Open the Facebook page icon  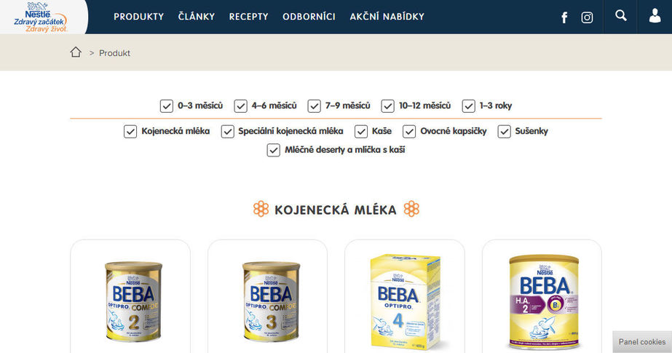(x=564, y=17)
